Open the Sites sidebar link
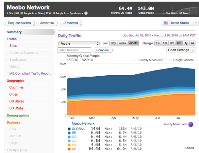 (13, 46)
